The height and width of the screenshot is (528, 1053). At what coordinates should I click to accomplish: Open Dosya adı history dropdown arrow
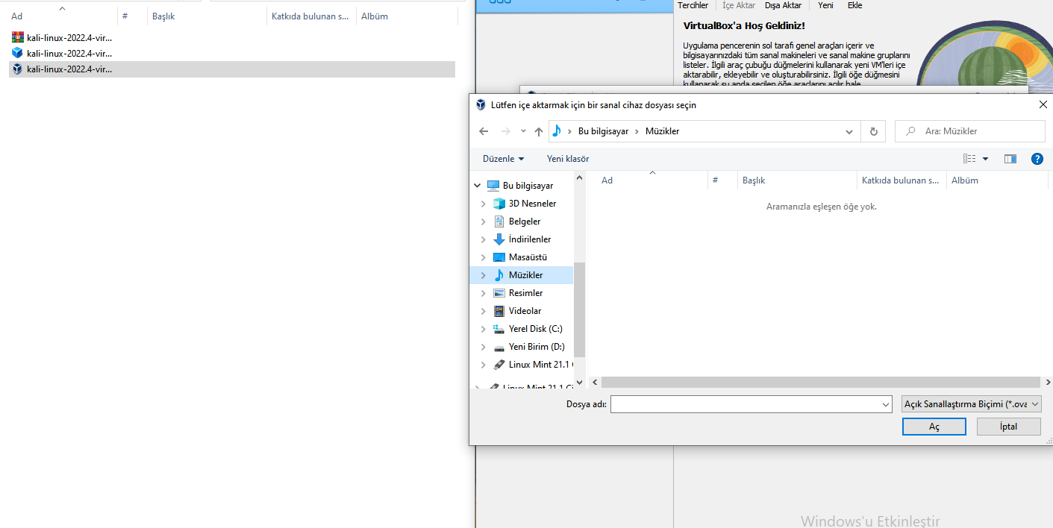[x=886, y=404]
